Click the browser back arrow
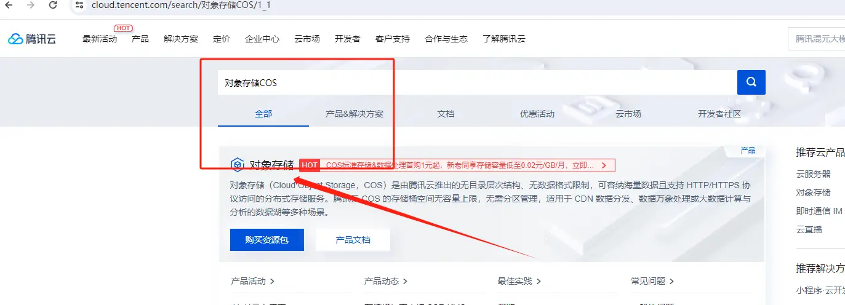The image size is (845, 305). coord(9,5)
